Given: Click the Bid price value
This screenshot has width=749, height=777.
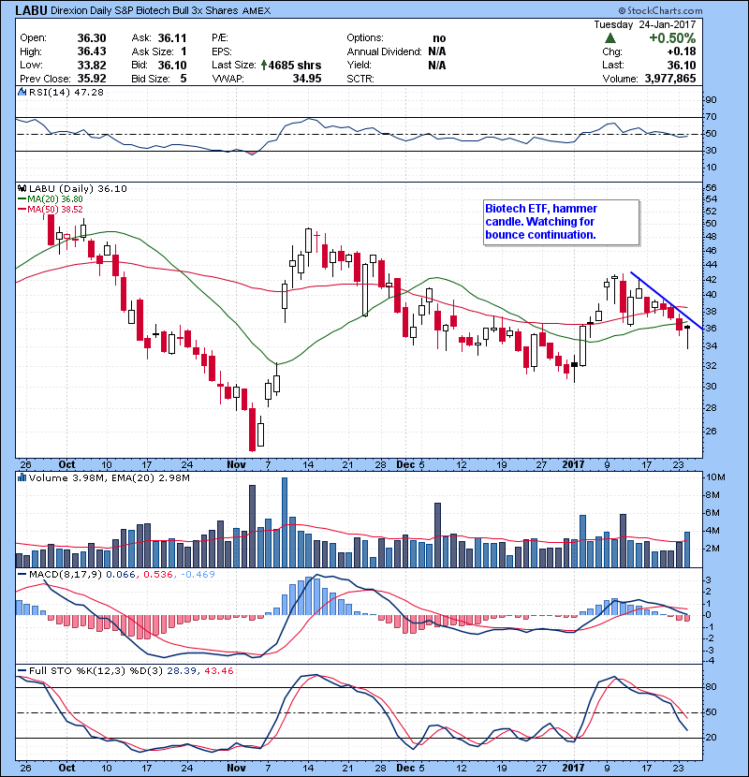Looking at the screenshot, I should coord(172,65).
